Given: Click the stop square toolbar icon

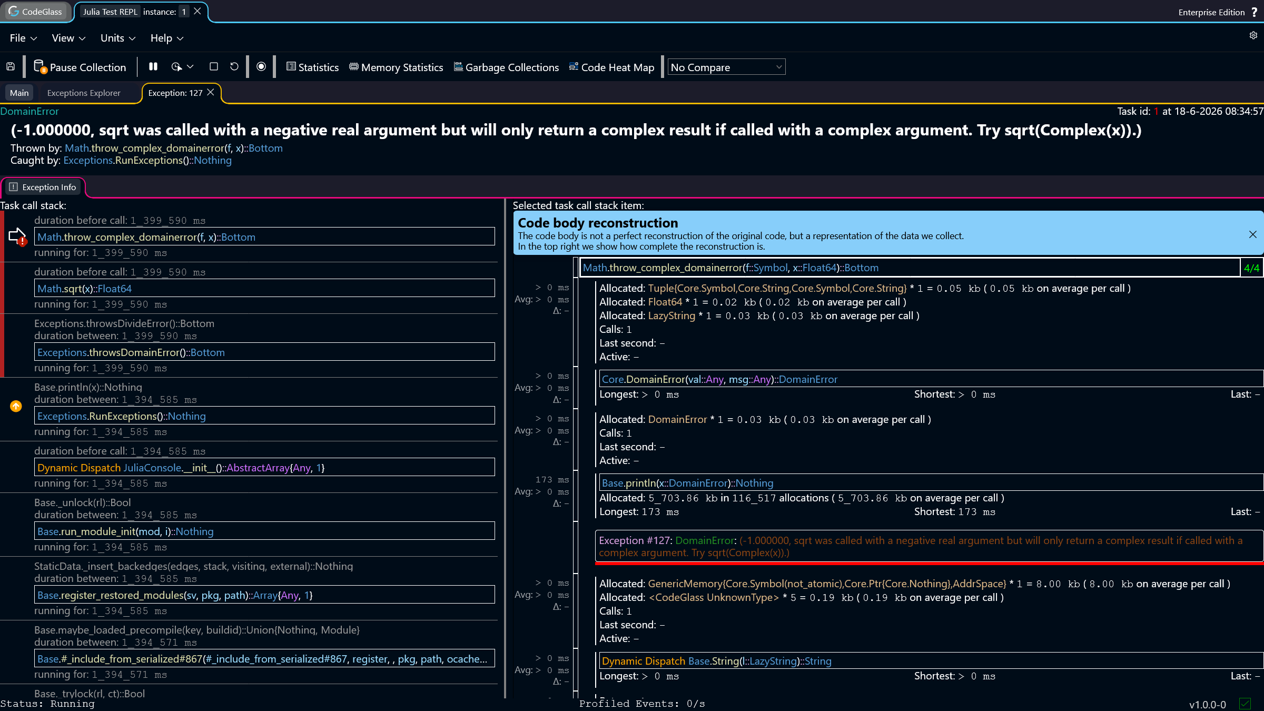Looking at the screenshot, I should pos(214,66).
